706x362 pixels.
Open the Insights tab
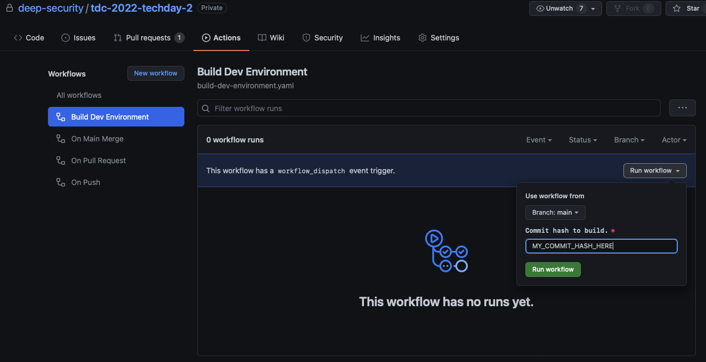(x=380, y=38)
